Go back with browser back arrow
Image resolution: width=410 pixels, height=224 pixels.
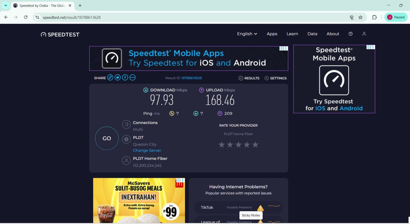click(x=6, y=17)
